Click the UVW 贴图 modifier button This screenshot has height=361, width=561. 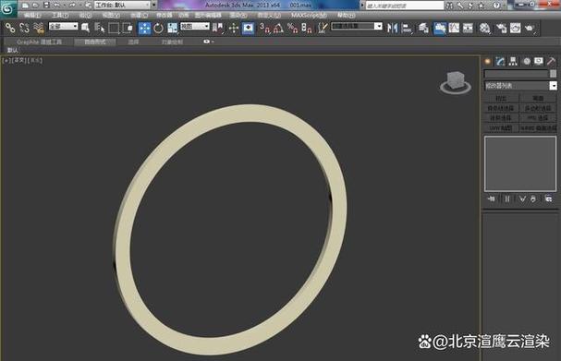(501, 127)
